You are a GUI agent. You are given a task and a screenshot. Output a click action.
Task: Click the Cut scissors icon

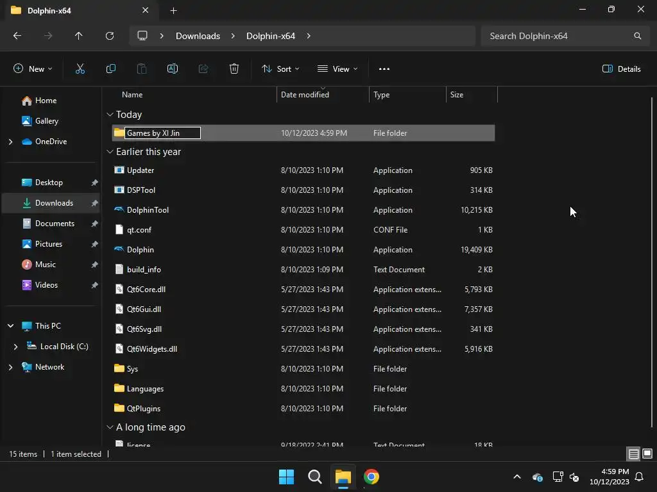80,69
